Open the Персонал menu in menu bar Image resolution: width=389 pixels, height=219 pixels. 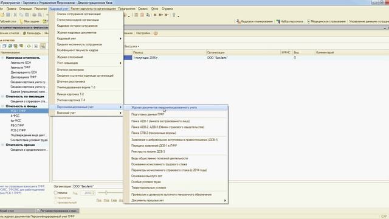[x=41, y=9]
